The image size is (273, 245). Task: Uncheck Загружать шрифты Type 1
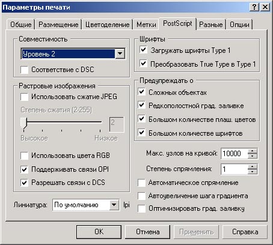click(x=143, y=50)
